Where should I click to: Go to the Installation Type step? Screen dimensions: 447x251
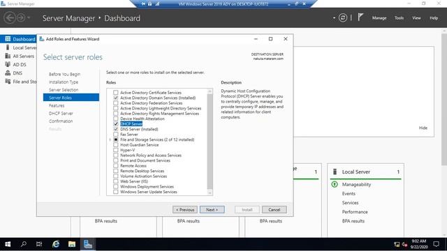64,82
